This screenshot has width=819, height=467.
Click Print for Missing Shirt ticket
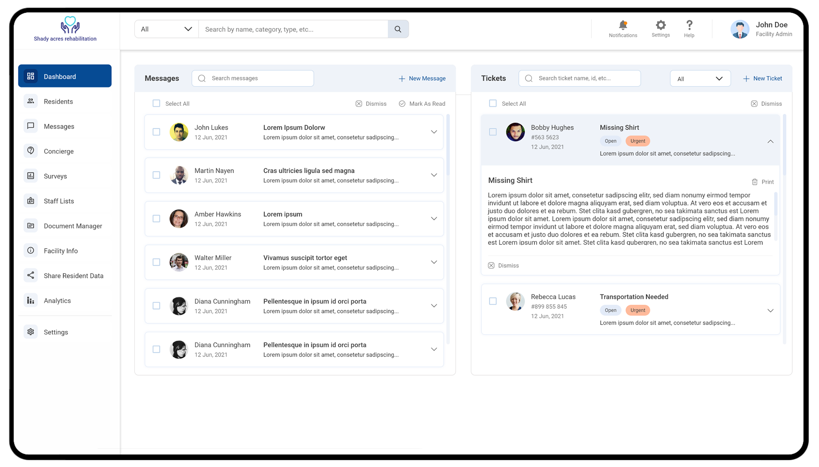763,182
